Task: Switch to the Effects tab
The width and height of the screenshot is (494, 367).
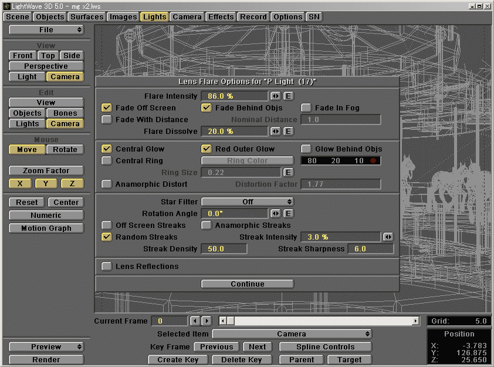Action: [x=221, y=16]
